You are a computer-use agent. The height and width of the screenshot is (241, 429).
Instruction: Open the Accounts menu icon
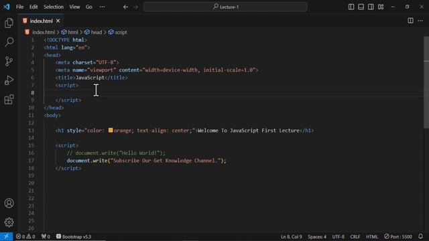point(9,204)
